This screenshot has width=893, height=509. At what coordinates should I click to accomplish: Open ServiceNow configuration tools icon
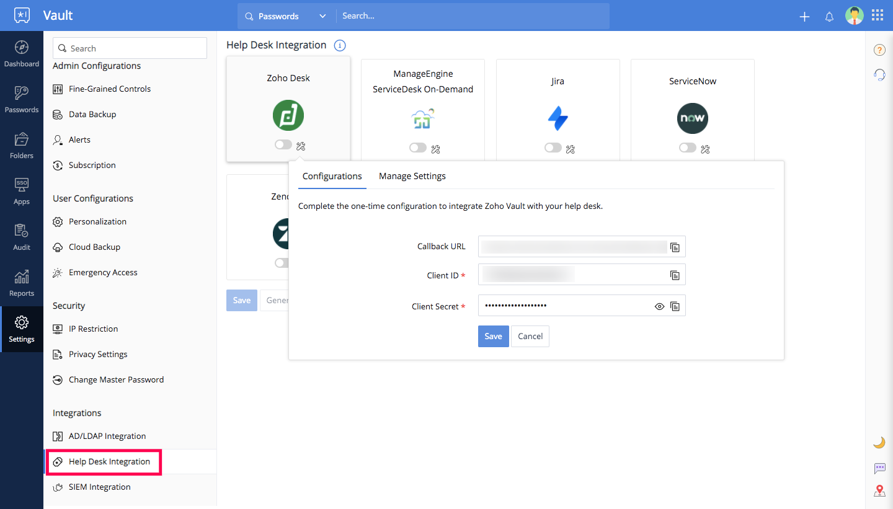click(705, 149)
